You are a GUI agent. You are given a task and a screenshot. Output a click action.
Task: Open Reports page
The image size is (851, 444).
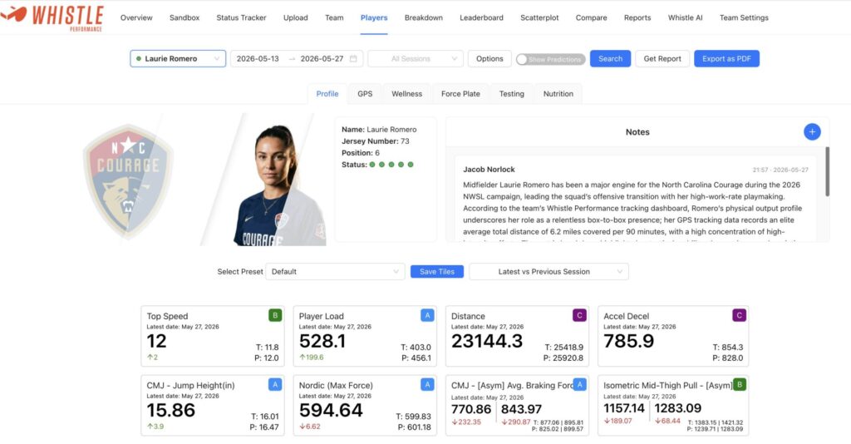click(x=637, y=17)
